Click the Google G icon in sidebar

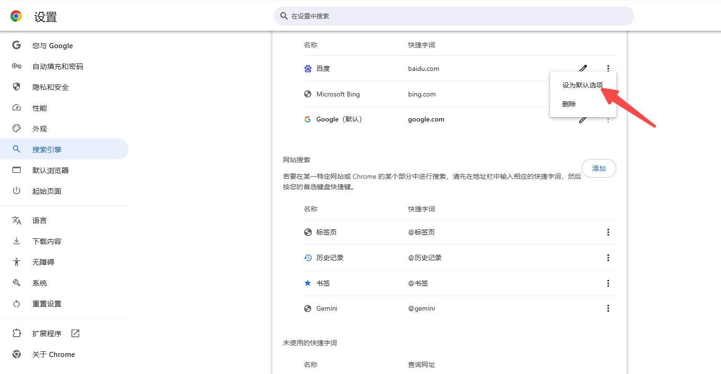[x=17, y=45]
